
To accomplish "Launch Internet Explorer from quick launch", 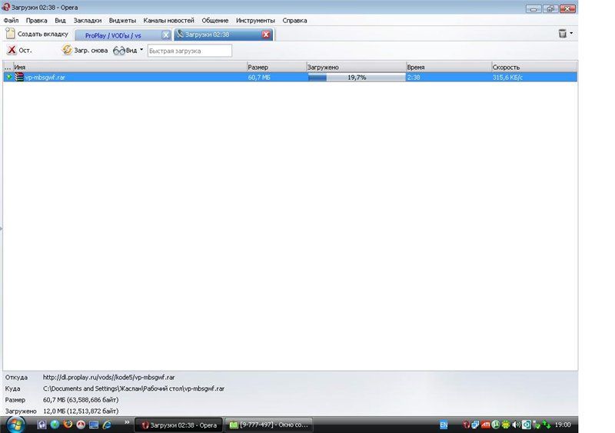I will pyautogui.click(x=107, y=425).
